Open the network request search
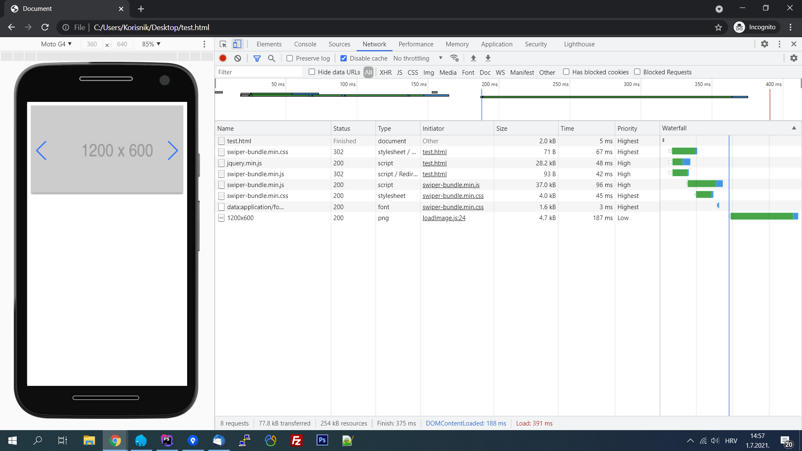 pyautogui.click(x=272, y=58)
